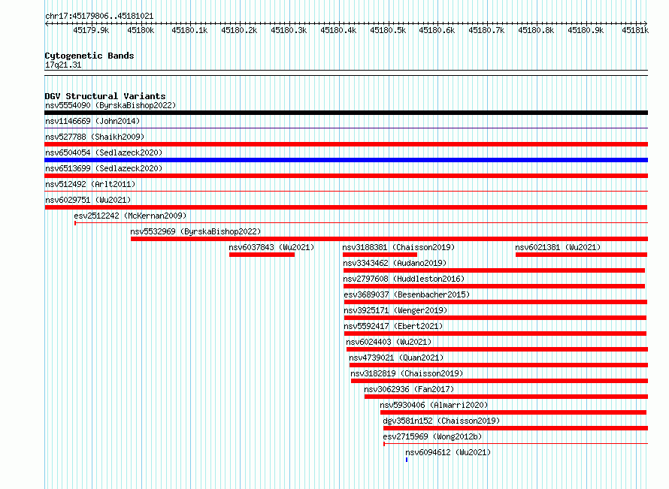Click red bar under dgv3581n152
This screenshot has height=489, width=669.
[x=516, y=428]
